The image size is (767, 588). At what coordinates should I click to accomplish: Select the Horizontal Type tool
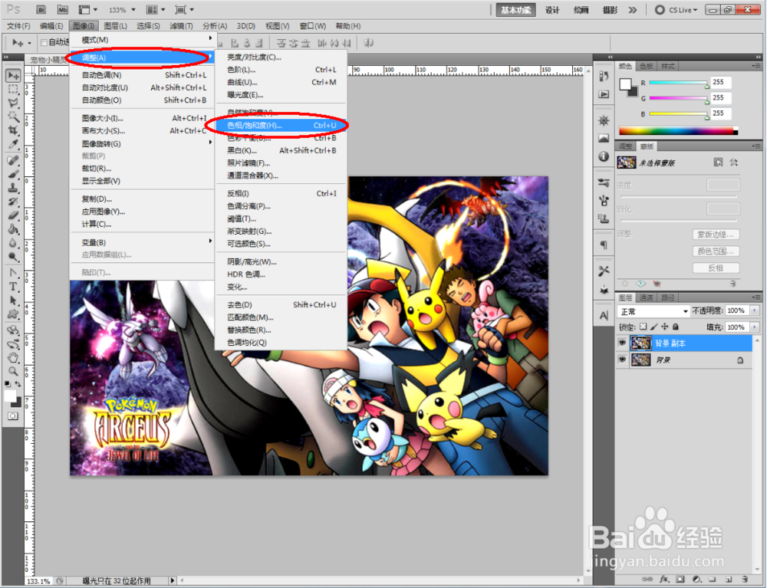[x=13, y=287]
